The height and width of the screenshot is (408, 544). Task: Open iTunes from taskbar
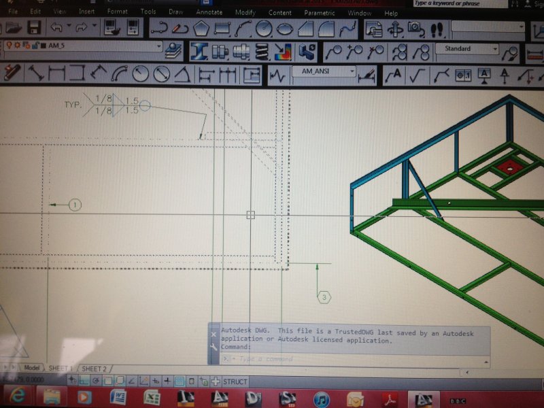tap(321, 399)
